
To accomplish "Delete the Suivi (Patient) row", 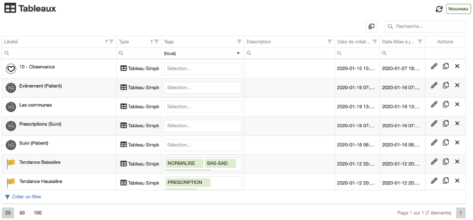I will (457, 142).
